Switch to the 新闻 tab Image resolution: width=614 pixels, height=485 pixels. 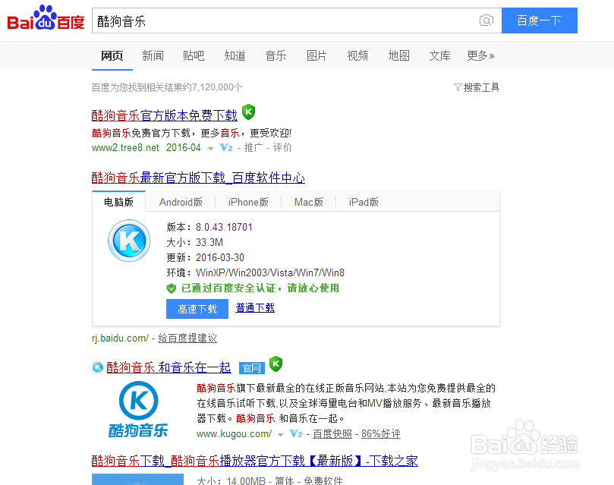153,56
